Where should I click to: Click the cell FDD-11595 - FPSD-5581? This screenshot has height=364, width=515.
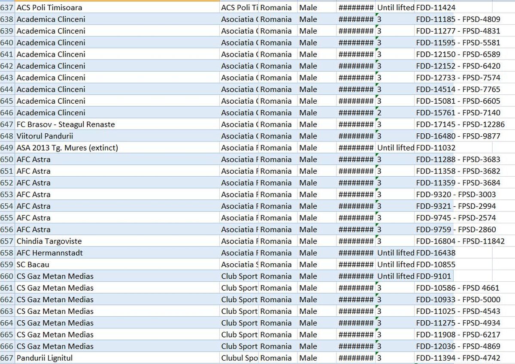(458, 42)
